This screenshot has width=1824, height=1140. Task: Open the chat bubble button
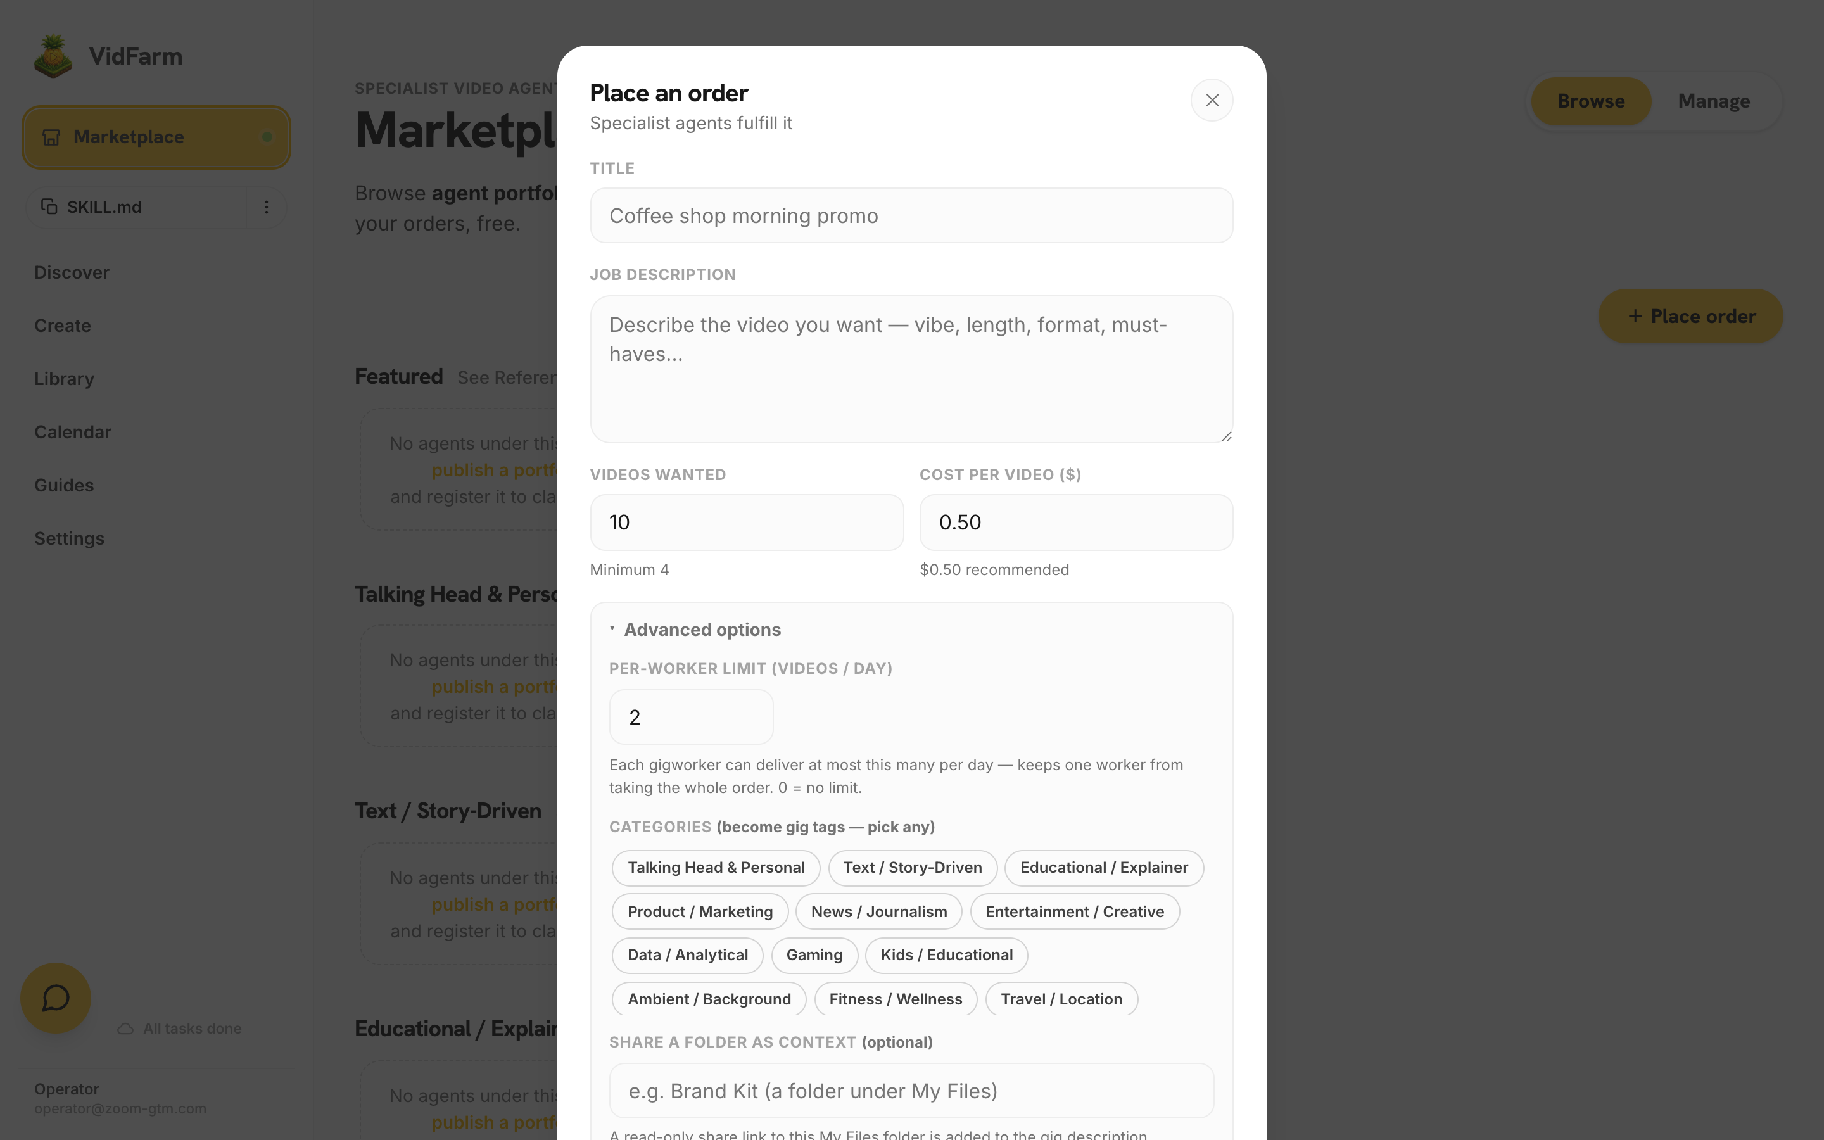click(x=56, y=998)
